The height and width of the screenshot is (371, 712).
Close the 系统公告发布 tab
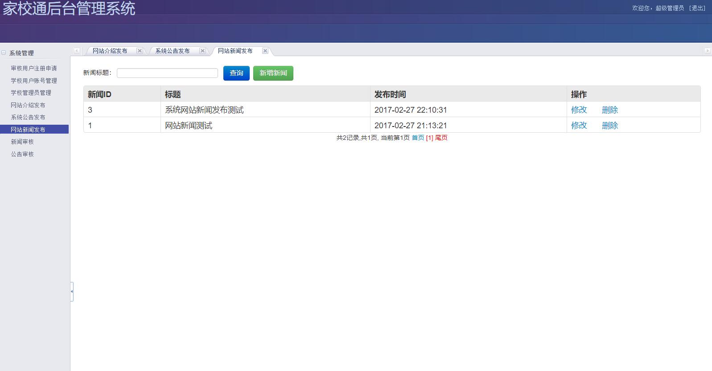click(x=202, y=51)
